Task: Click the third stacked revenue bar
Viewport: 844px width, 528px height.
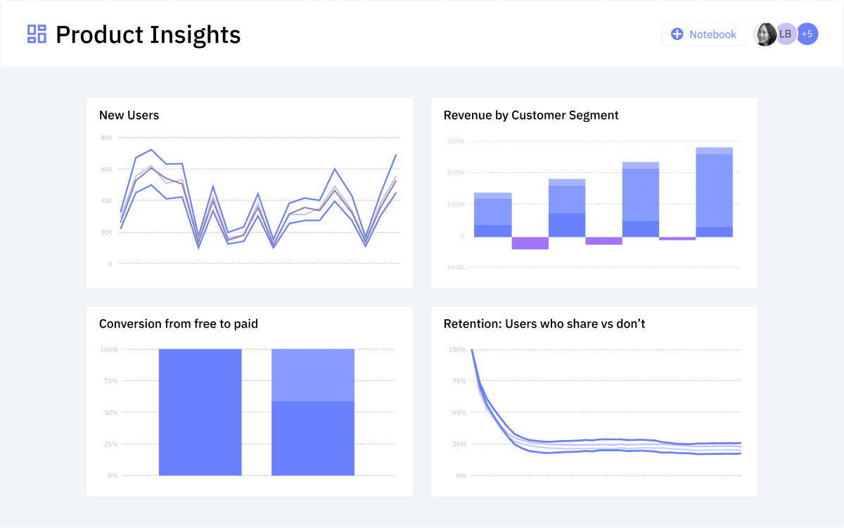Action: tap(640, 199)
